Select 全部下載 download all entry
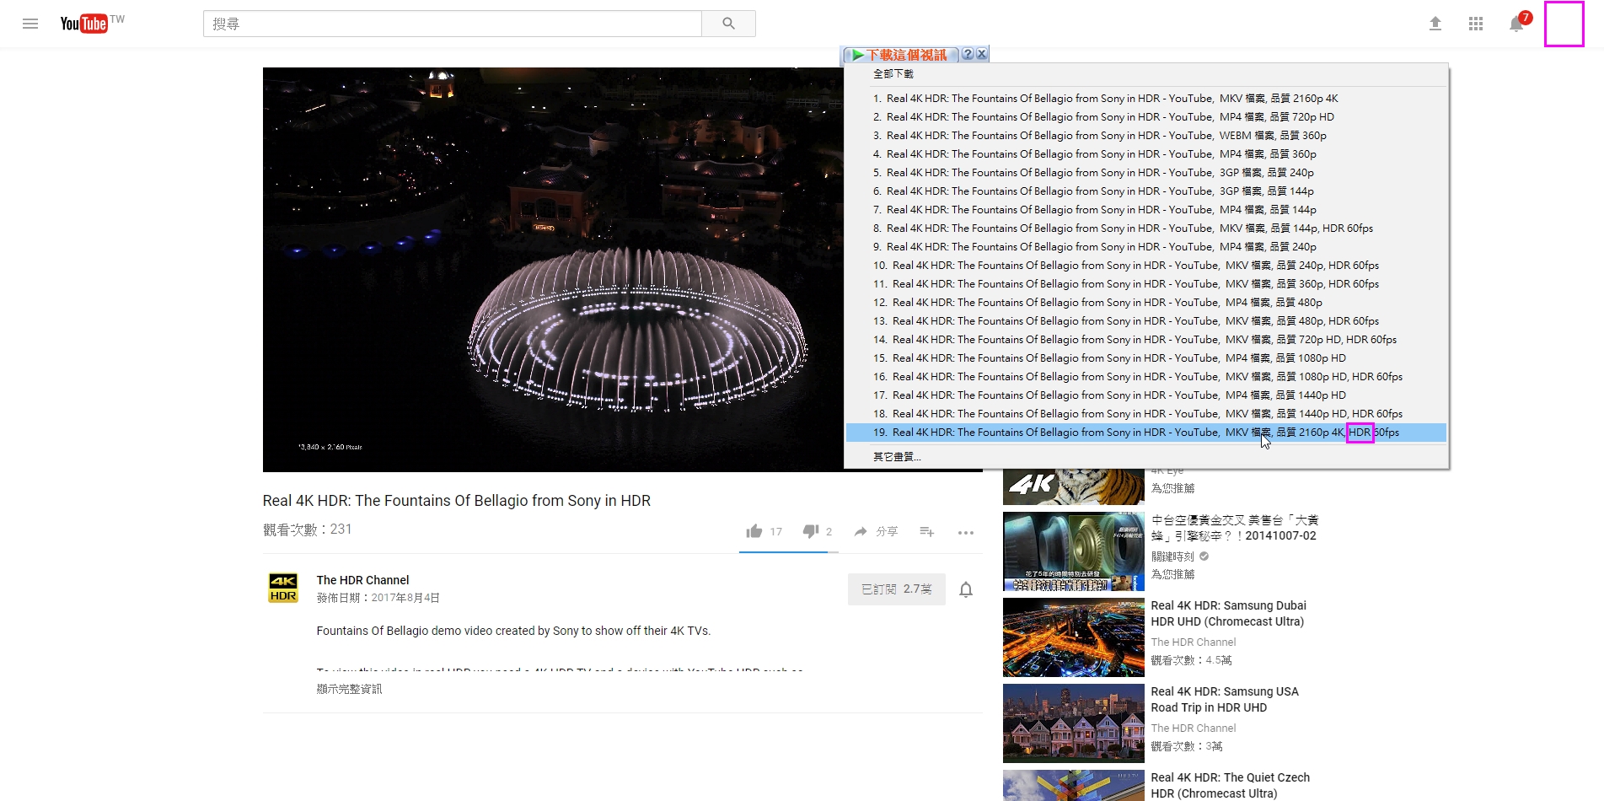Image resolution: width=1604 pixels, height=801 pixels. coord(893,74)
